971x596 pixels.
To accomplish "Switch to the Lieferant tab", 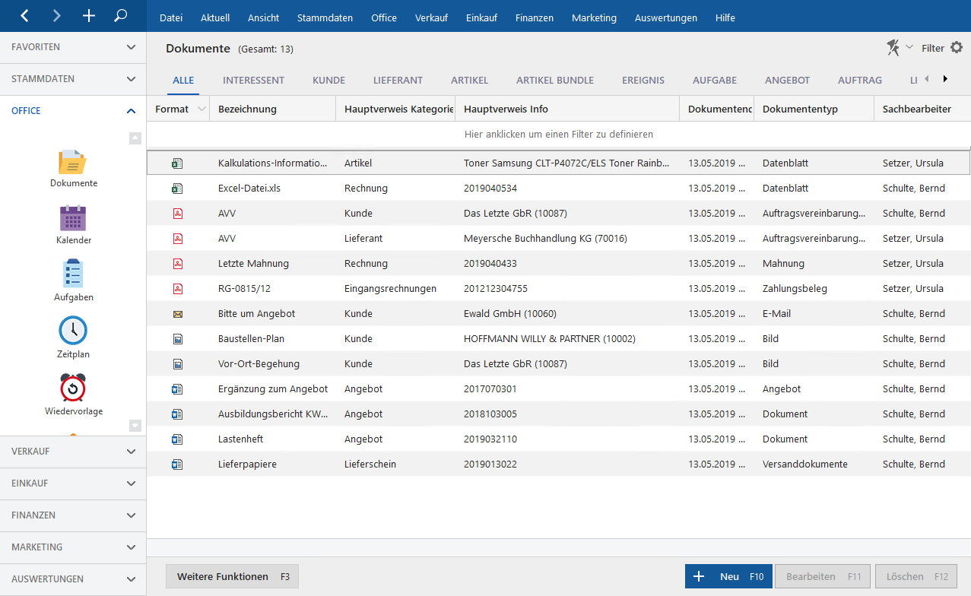I will (398, 80).
